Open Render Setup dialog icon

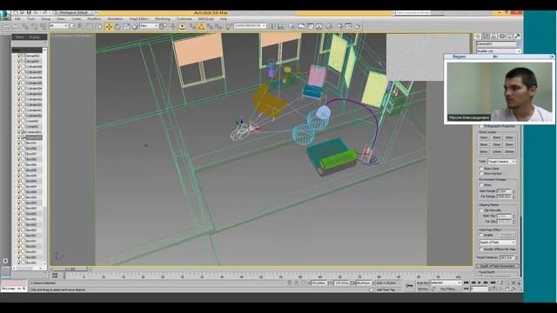pyautogui.click(x=339, y=27)
